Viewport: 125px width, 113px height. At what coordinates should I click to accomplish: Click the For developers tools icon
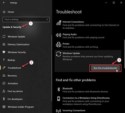tap(4, 99)
